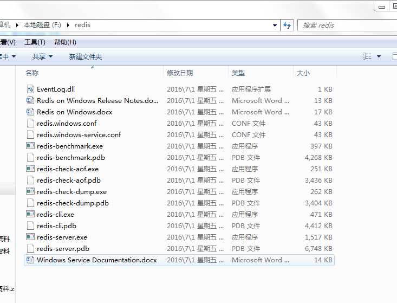397x303 pixels.
Task: Click the redis-check-aof.pdb file icon
Action: pyautogui.click(x=30, y=180)
